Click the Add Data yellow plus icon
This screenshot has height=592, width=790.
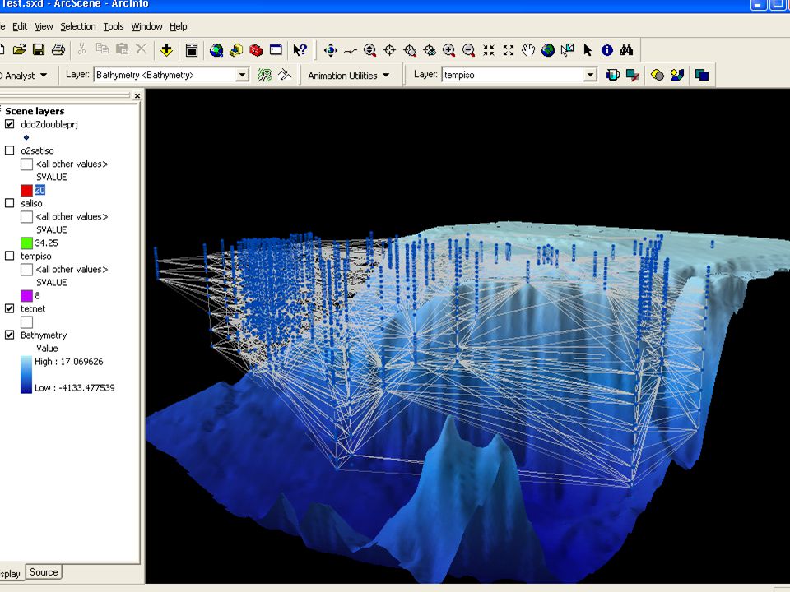pyautogui.click(x=167, y=50)
